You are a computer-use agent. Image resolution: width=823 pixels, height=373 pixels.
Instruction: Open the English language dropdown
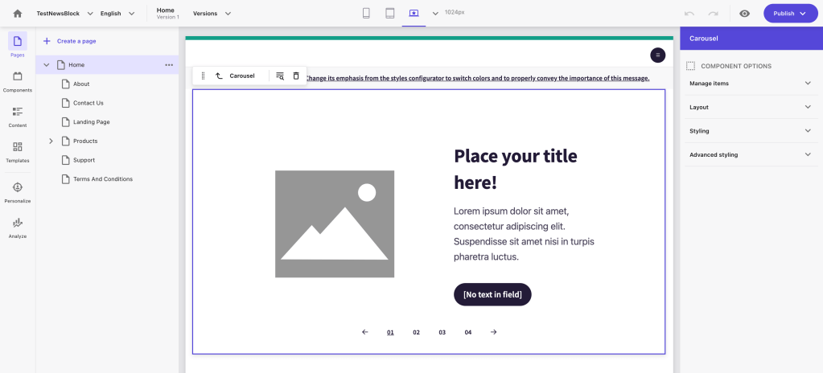pyautogui.click(x=117, y=14)
